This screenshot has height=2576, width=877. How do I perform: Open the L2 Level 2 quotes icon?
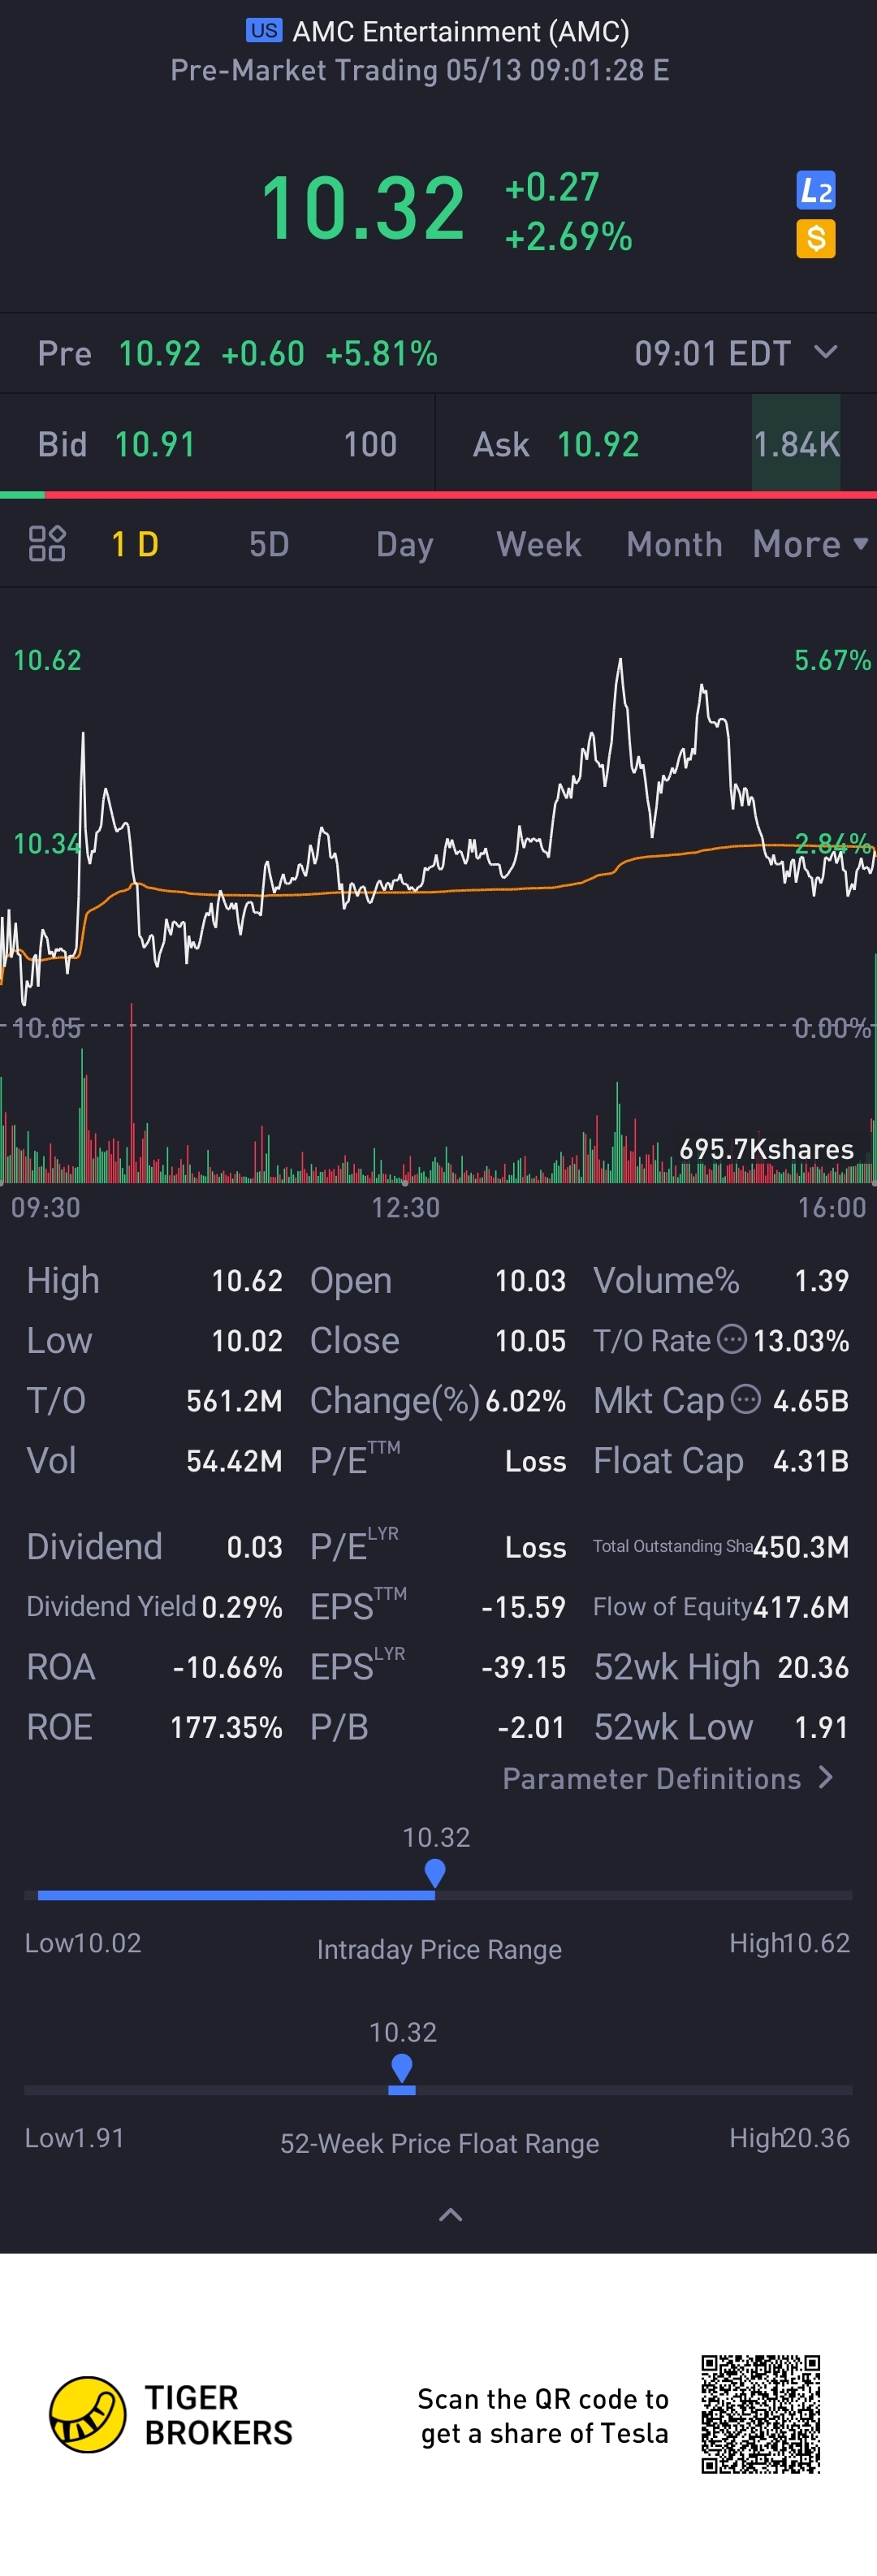pyautogui.click(x=816, y=190)
